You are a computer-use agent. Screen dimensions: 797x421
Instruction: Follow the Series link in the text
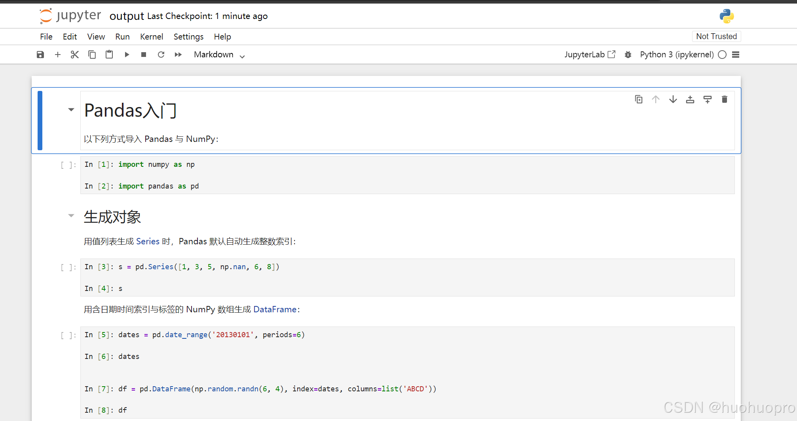point(148,242)
